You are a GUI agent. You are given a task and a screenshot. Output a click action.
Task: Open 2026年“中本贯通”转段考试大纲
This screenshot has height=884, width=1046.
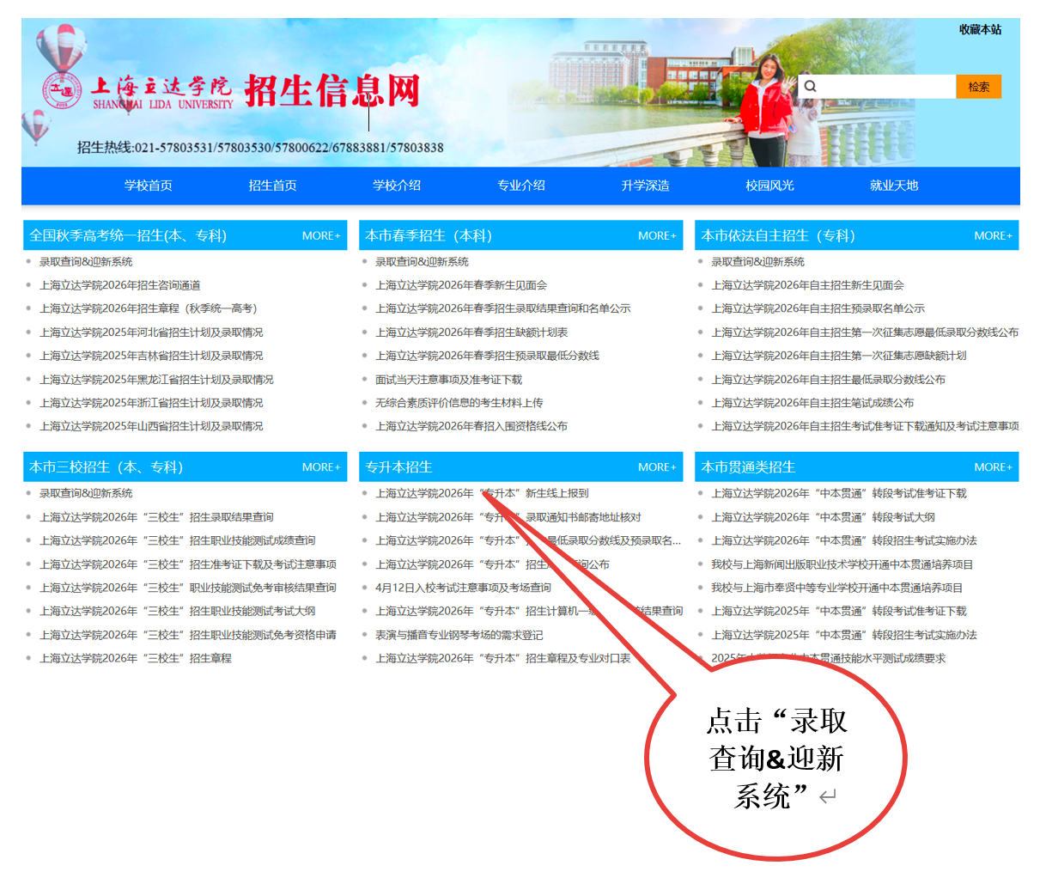[823, 517]
